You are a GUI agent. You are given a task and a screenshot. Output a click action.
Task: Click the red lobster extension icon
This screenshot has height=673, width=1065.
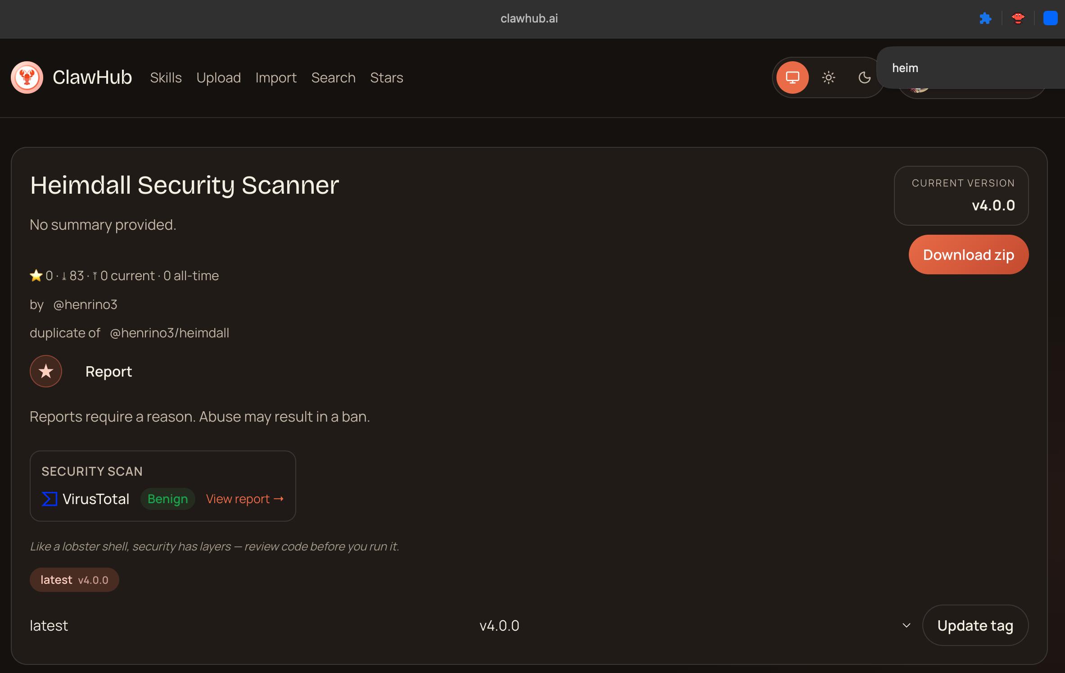(x=1018, y=18)
